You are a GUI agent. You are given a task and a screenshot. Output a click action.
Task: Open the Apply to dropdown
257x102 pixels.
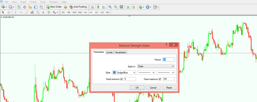pyautogui.click(x=156, y=66)
